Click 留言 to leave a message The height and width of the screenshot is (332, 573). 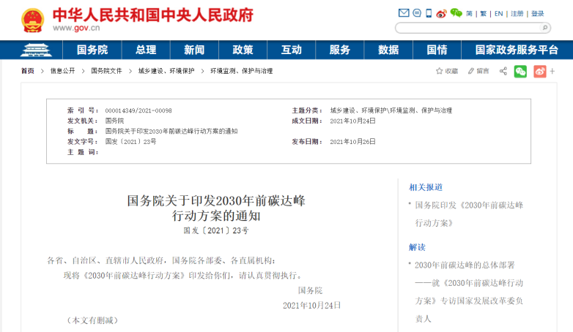point(478,71)
